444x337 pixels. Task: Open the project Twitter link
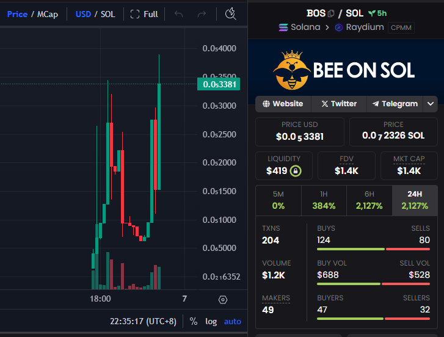(x=339, y=104)
